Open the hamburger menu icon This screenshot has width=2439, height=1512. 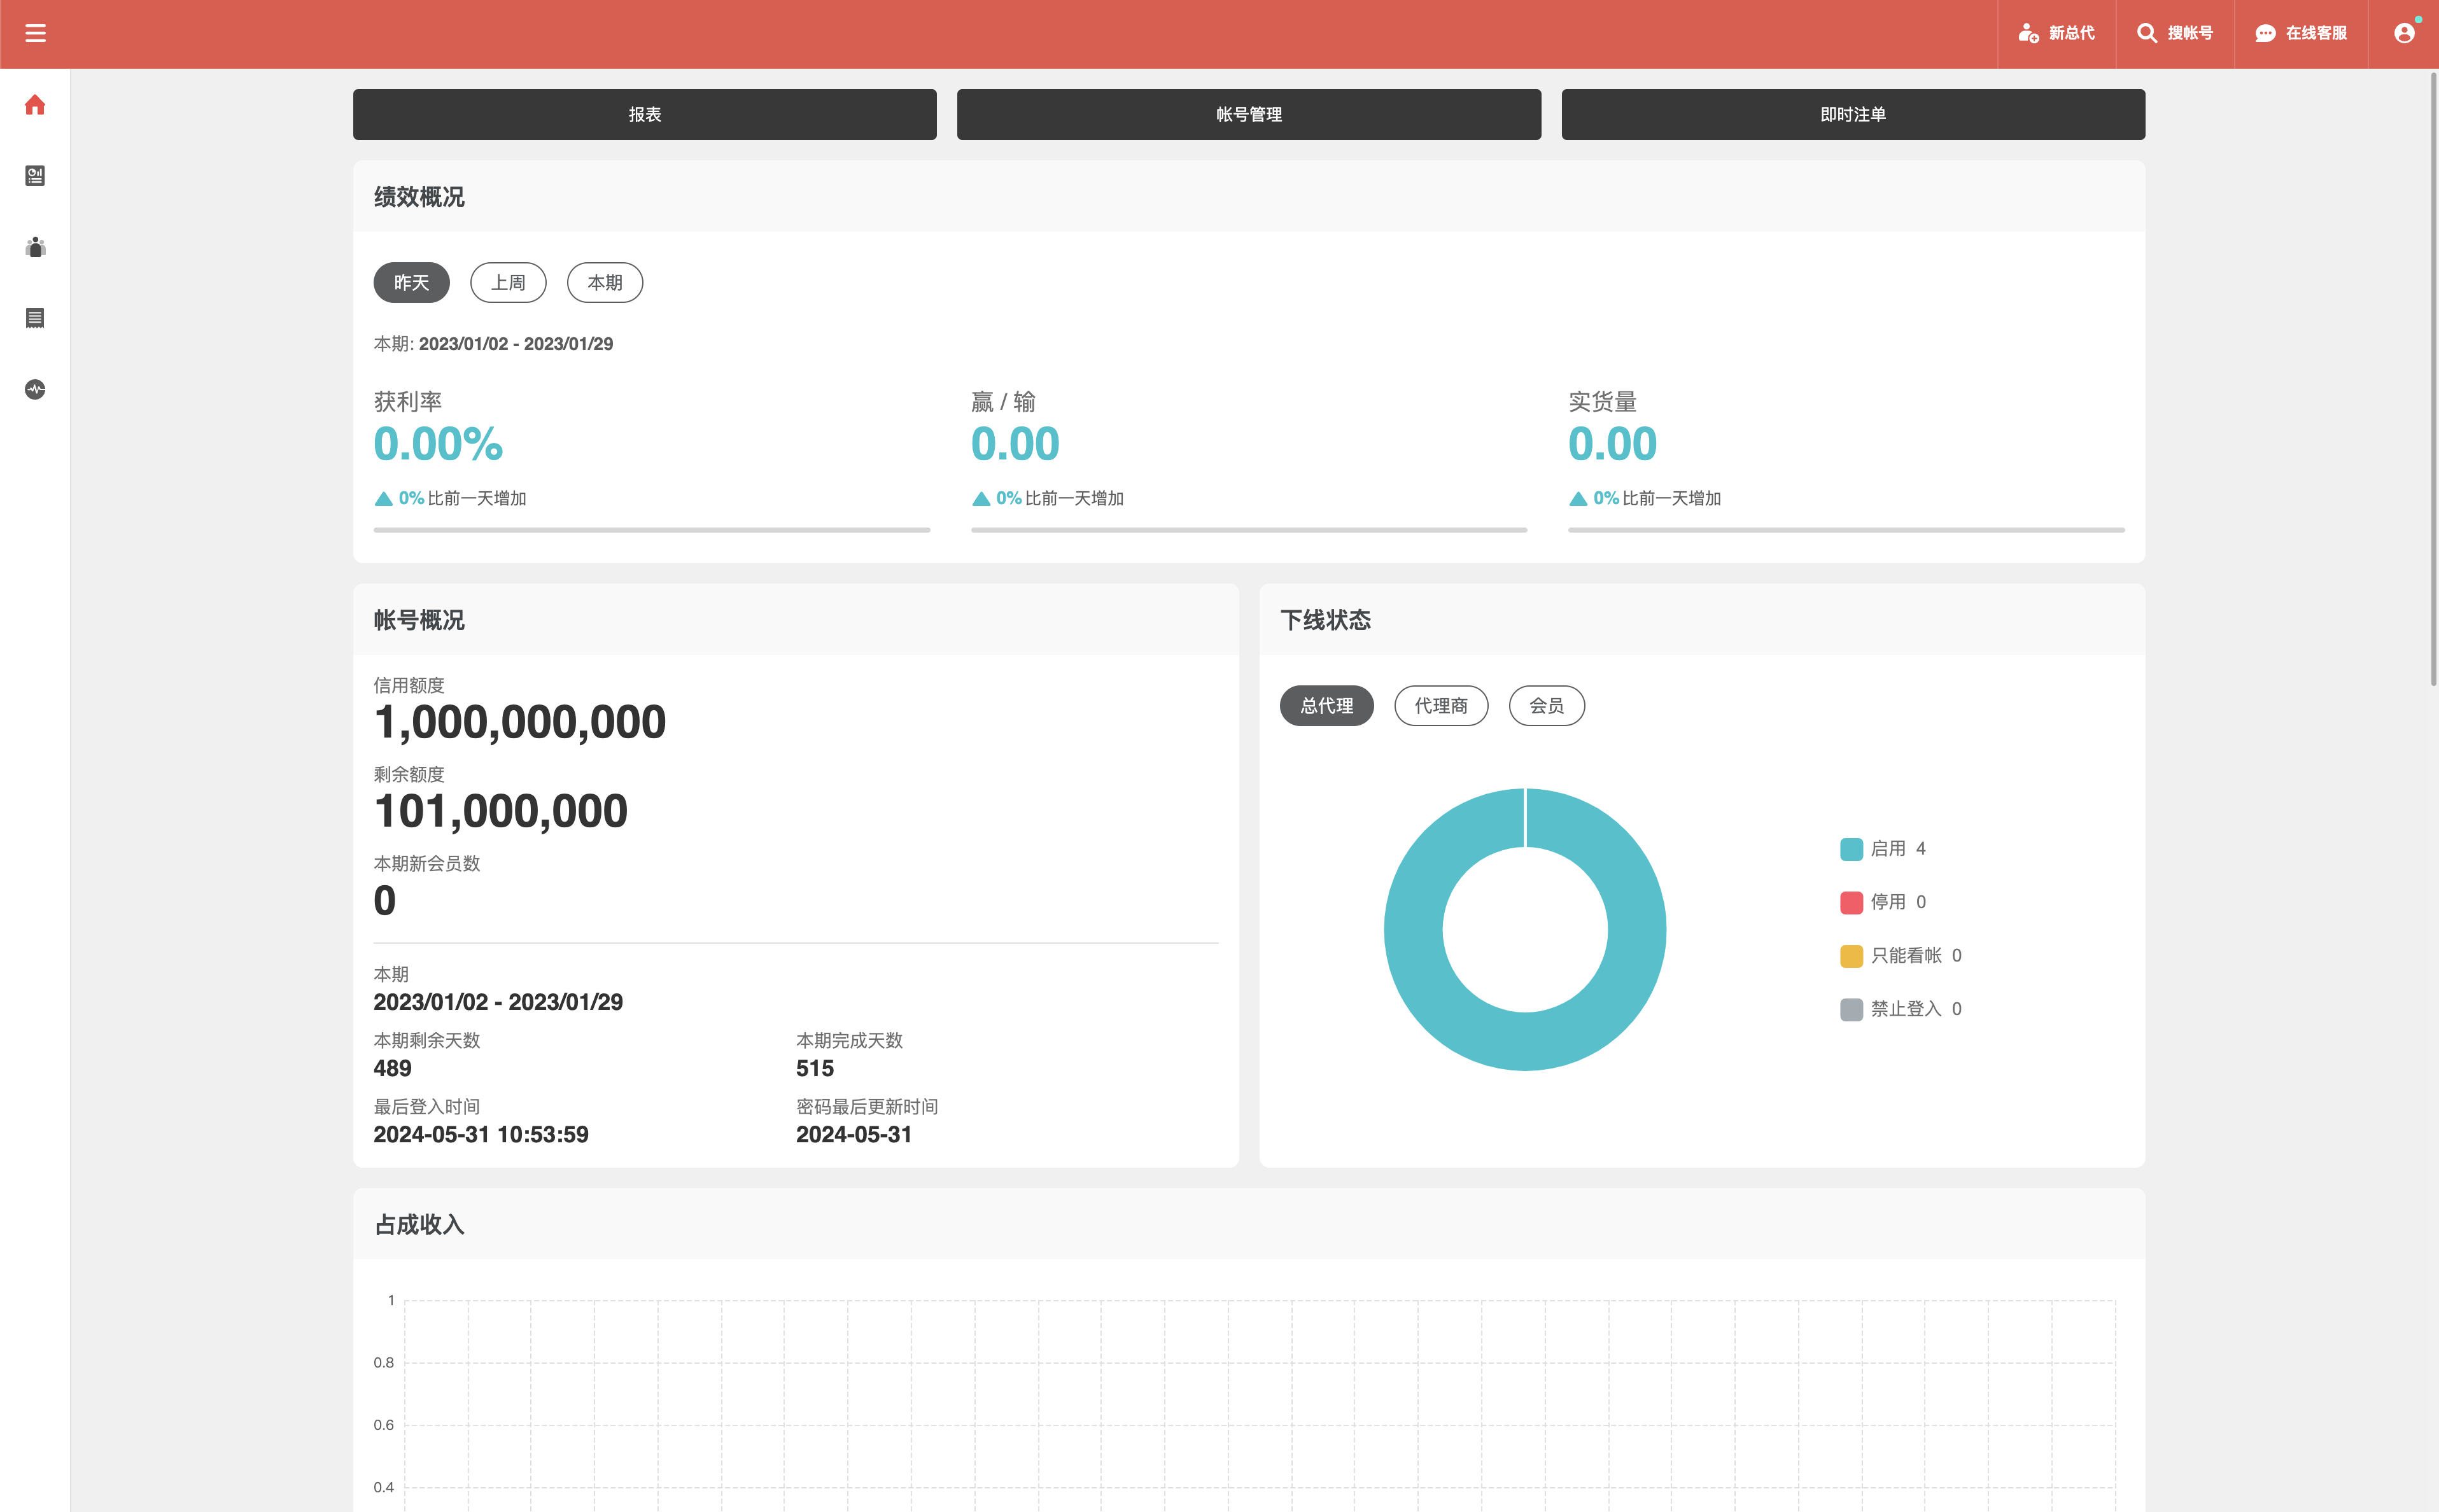pos(35,33)
